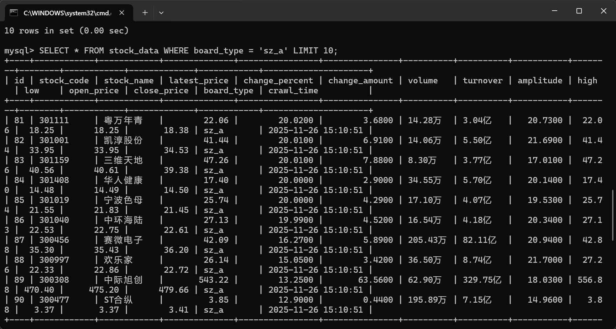Viewport: 616px width, 329px height.
Task: Click the latest_price column header
Action: click(199, 81)
